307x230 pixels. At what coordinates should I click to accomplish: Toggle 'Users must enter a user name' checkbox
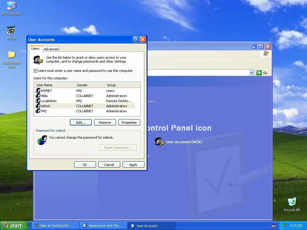click(x=35, y=71)
